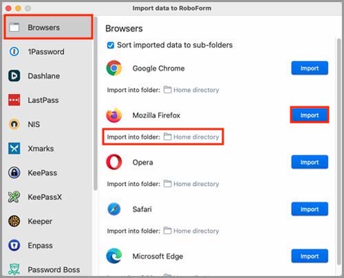Image resolution: width=344 pixels, height=278 pixels.
Task: Click Import button for Safari
Action: pos(310,209)
